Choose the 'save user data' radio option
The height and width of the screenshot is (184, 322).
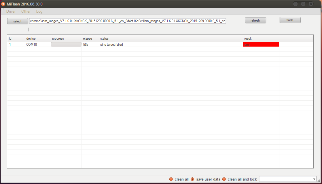[x=192, y=179]
